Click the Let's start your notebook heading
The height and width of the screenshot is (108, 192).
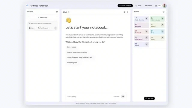coord(87,27)
